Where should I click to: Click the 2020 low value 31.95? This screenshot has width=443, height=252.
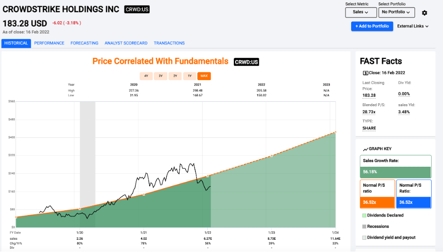133,95
